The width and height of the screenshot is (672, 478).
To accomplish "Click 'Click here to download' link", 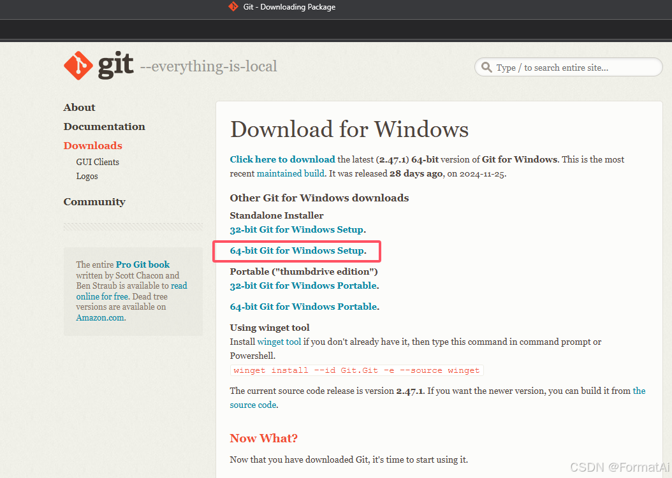I will (282, 159).
